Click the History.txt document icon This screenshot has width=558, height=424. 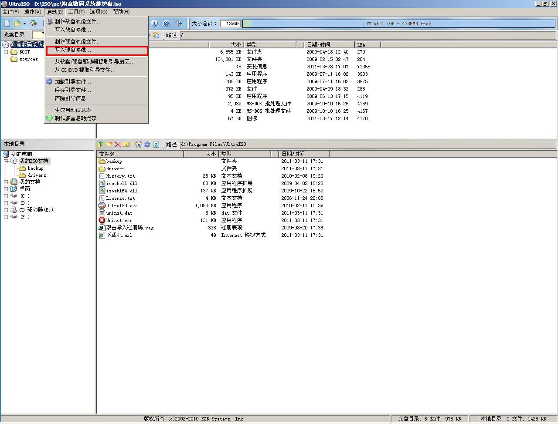(102, 176)
